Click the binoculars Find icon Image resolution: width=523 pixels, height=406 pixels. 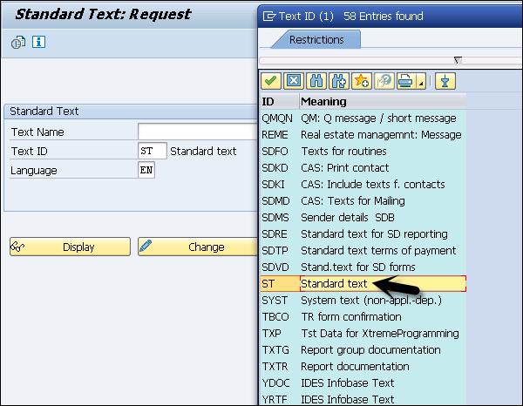[x=316, y=81]
